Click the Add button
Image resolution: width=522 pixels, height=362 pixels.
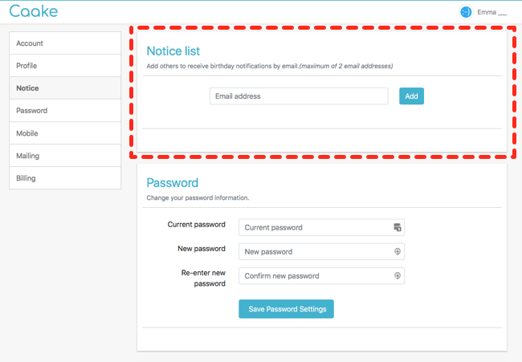tap(411, 96)
